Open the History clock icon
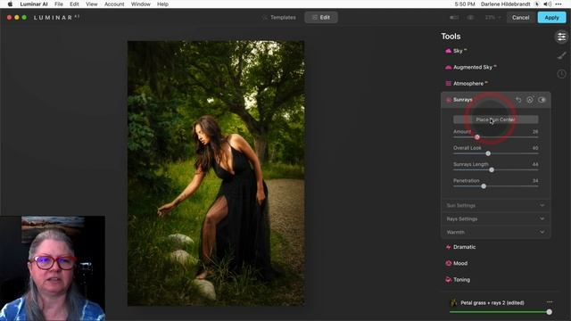This screenshot has height=321, width=571. (x=561, y=74)
